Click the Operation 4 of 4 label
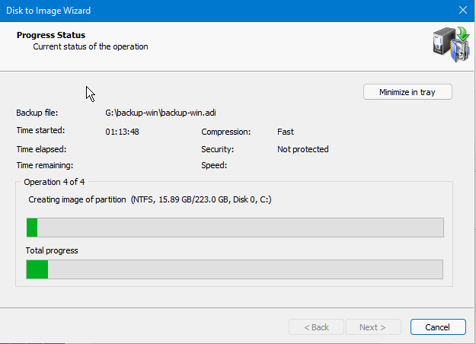 pyautogui.click(x=54, y=182)
